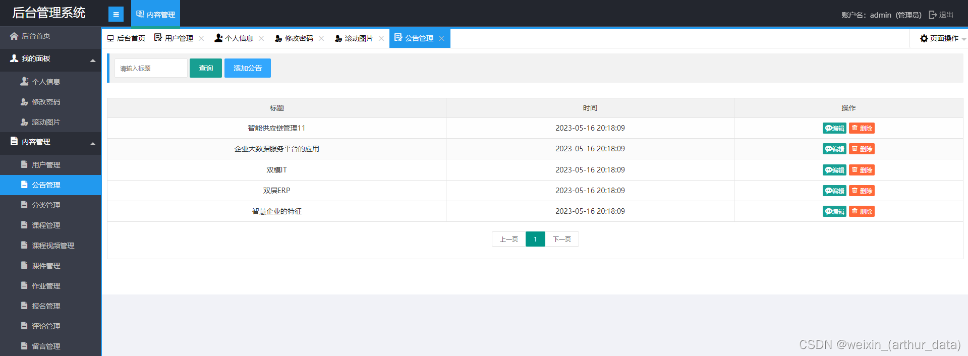
Task: Close the 修改密码 tab
Action: 321,38
